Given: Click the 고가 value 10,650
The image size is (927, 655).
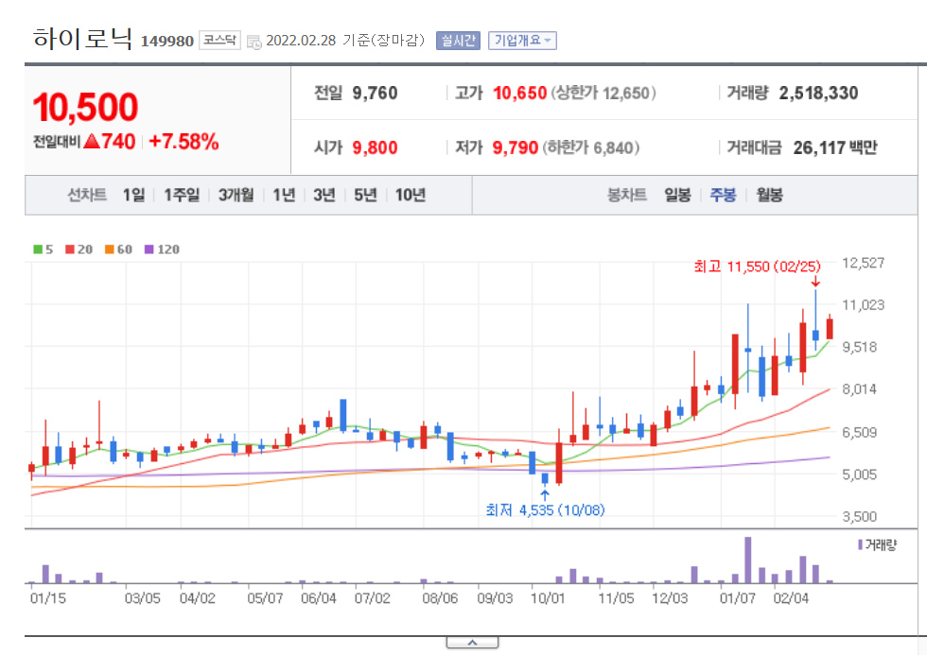Looking at the screenshot, I should coord(519,93).
